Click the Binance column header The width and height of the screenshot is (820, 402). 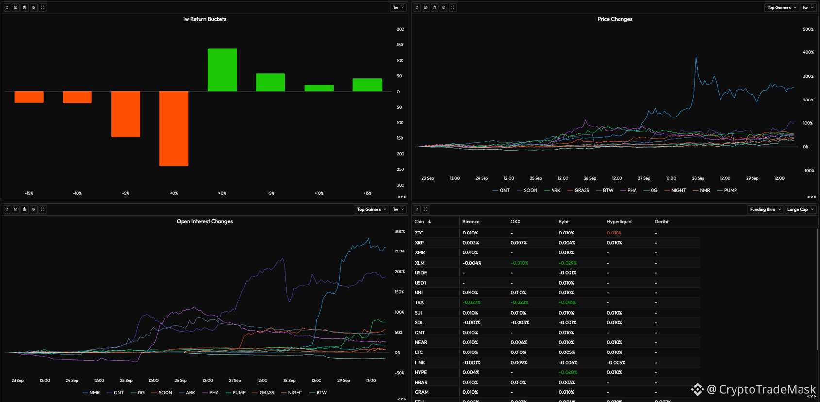[470, 221]
